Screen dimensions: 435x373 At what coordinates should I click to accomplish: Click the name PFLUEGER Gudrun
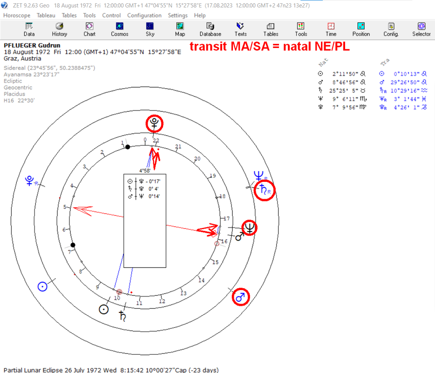[32, 45]
